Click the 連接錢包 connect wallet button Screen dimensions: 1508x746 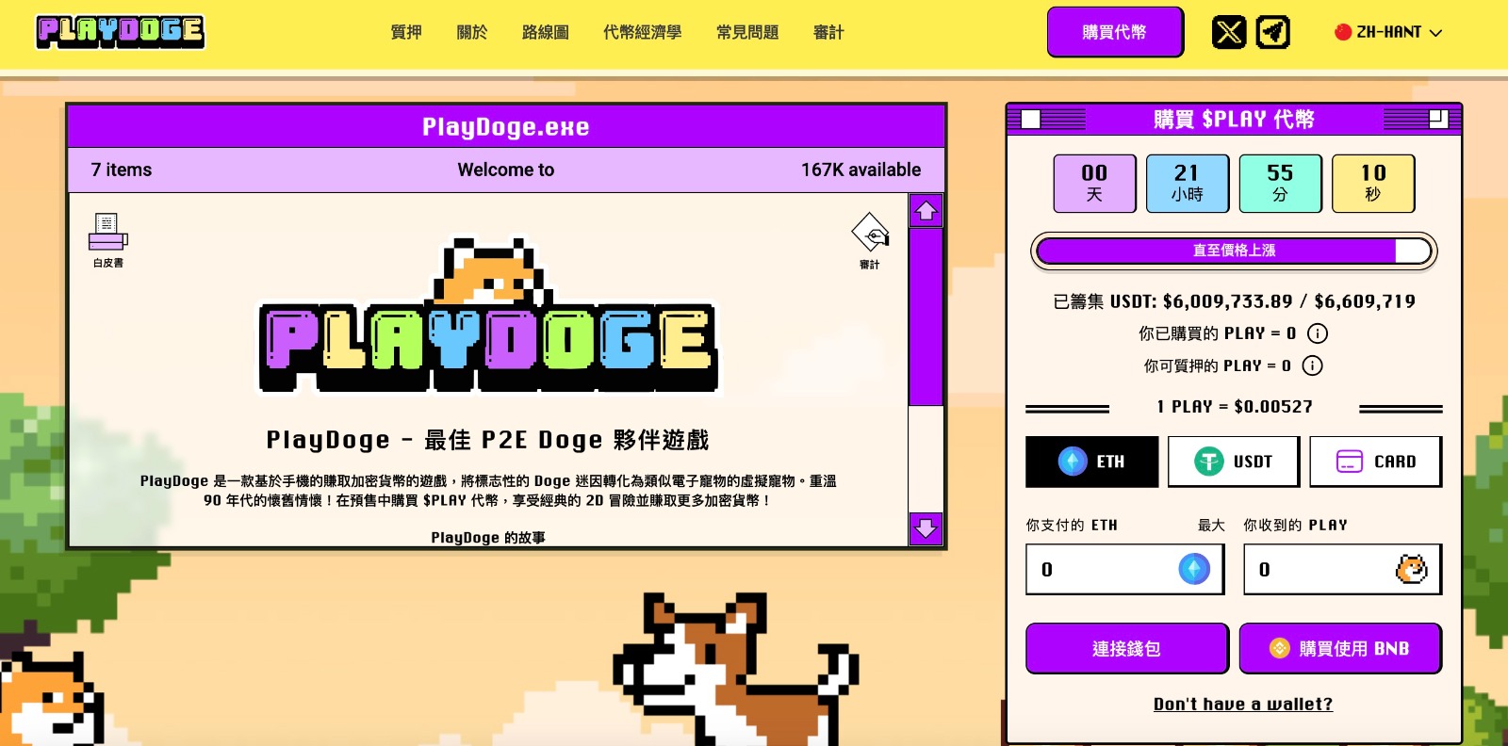1127,648
